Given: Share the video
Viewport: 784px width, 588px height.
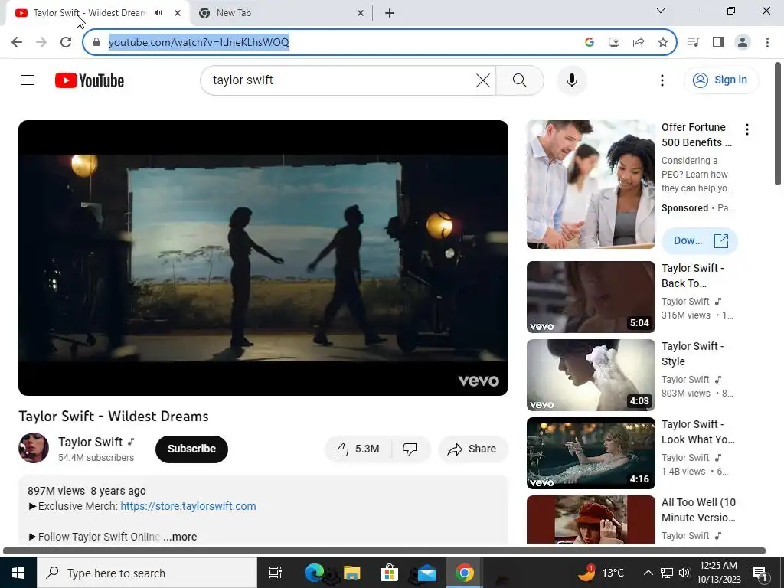Looking at the screenshot, I should tap(473, 449).
